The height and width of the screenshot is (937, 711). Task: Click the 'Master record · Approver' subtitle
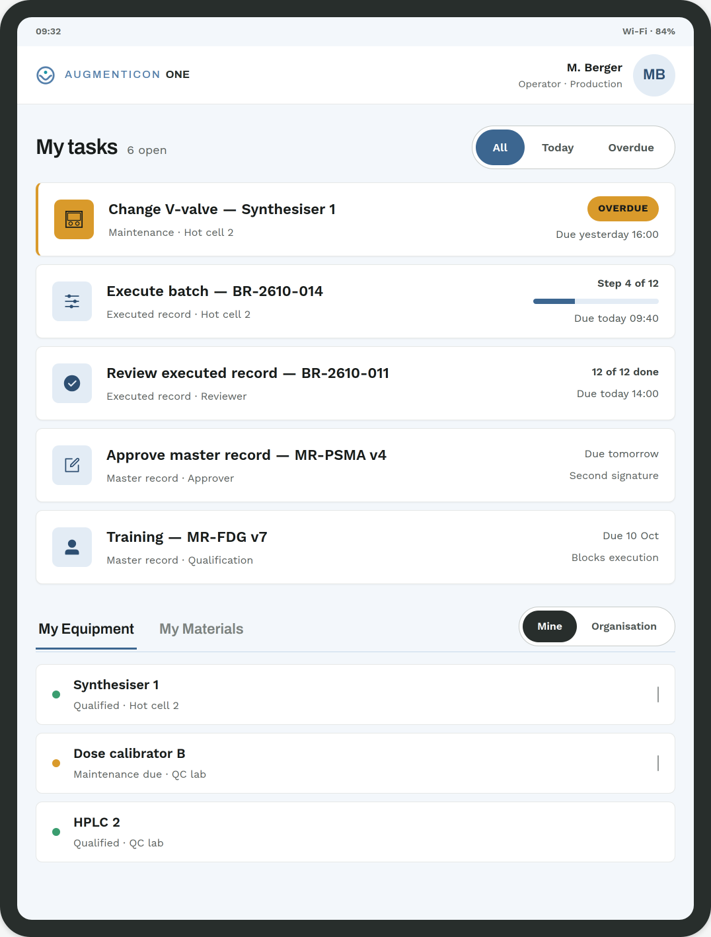pyautogui.click(x=170, y=478)
